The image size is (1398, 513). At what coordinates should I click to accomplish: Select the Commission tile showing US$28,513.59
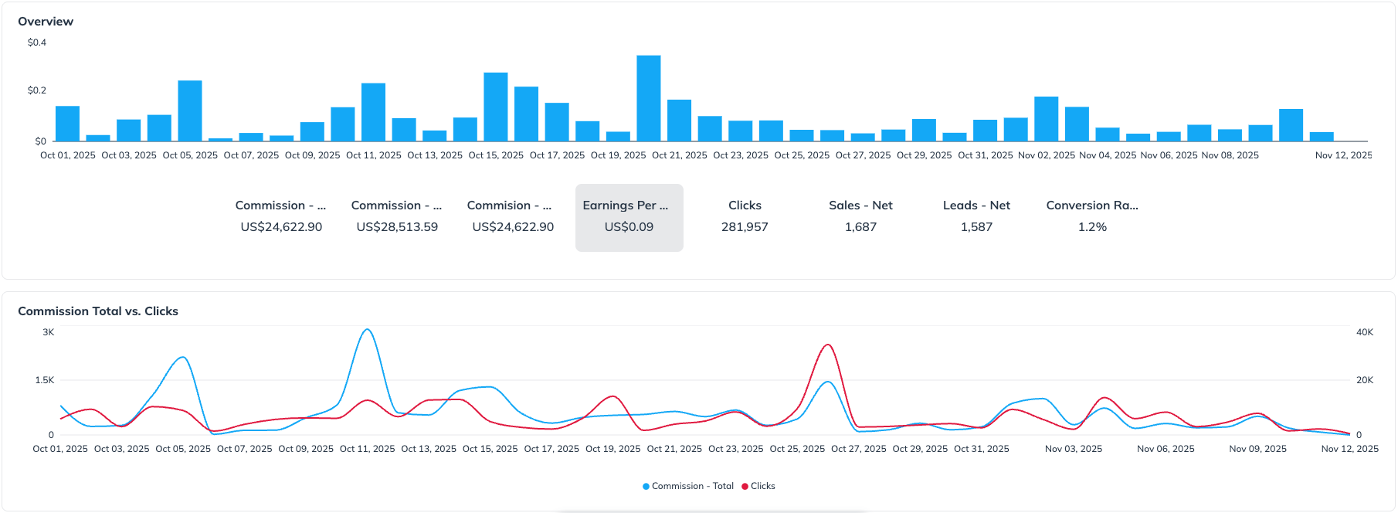pyautogui.click(x=397, y=217)
